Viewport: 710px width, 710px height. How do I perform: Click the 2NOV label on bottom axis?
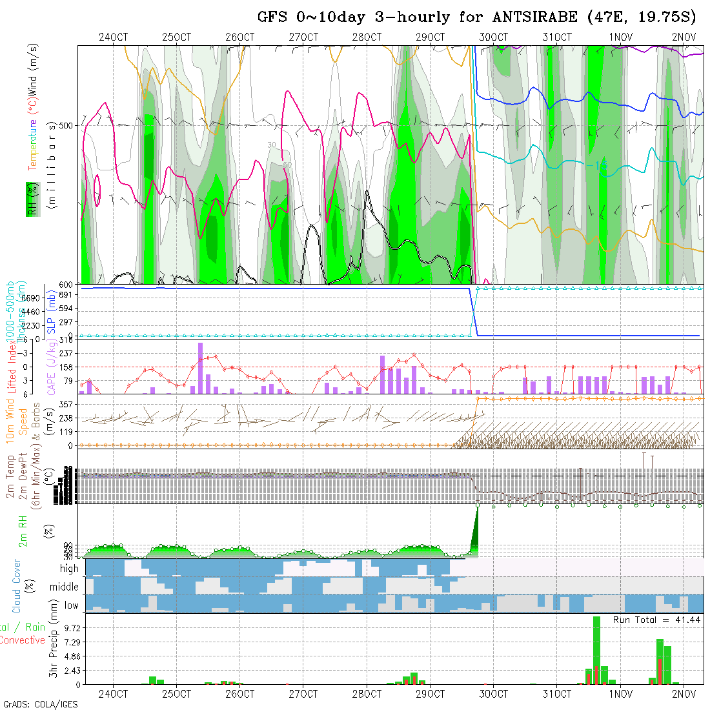pos(684,694)
